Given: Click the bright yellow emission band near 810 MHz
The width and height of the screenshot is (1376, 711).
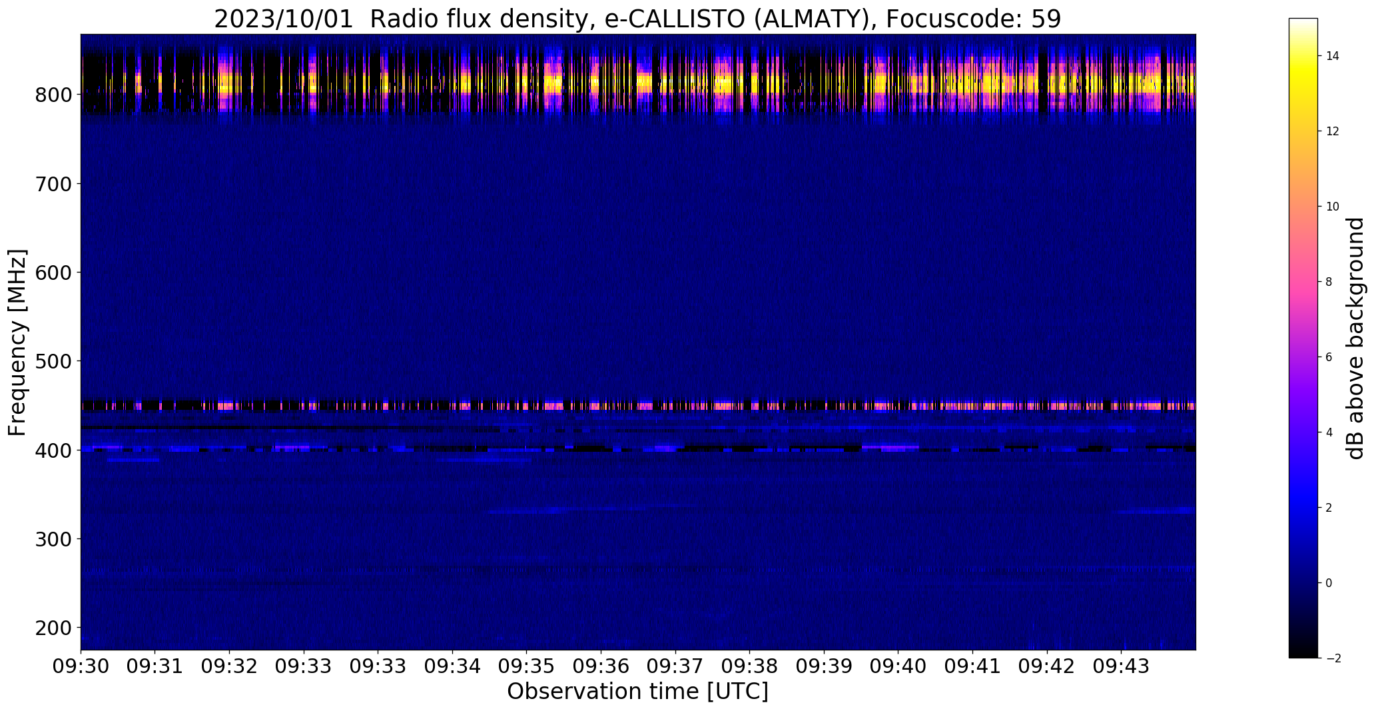Looking at the screenshot, I should [638, 83].
